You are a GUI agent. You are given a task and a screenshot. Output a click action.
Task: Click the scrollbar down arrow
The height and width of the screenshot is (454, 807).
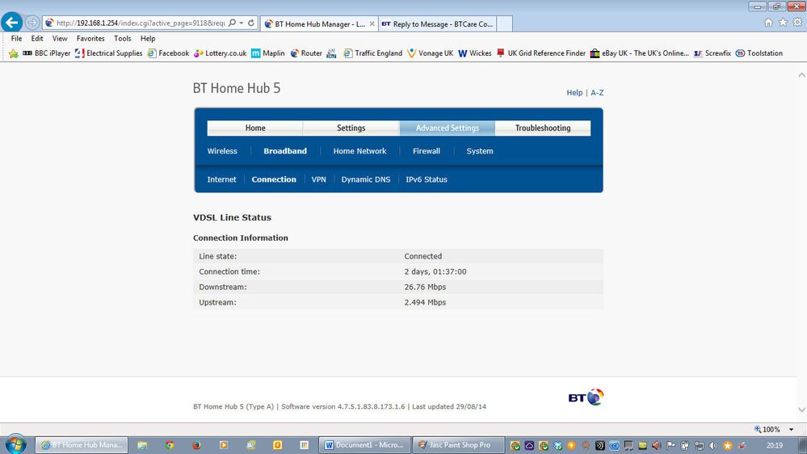802,410
